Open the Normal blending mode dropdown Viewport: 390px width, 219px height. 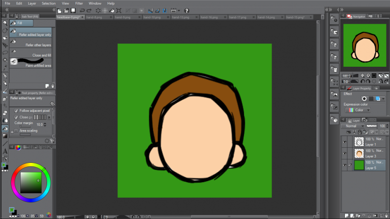click(353, 126)
